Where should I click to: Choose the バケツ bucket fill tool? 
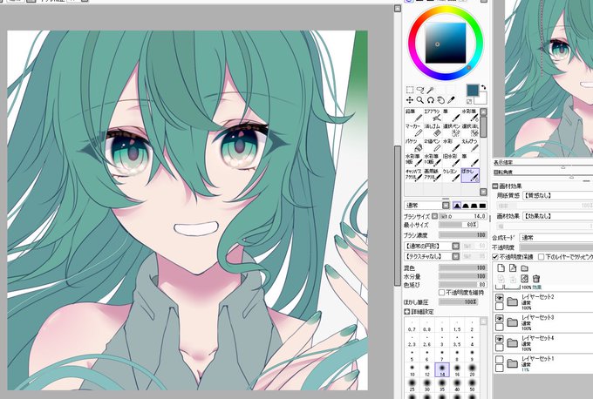413,145
